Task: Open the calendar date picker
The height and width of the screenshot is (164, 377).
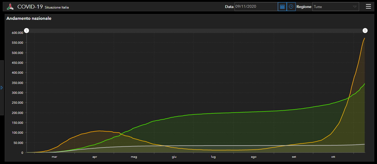Action: coord(282,7)
